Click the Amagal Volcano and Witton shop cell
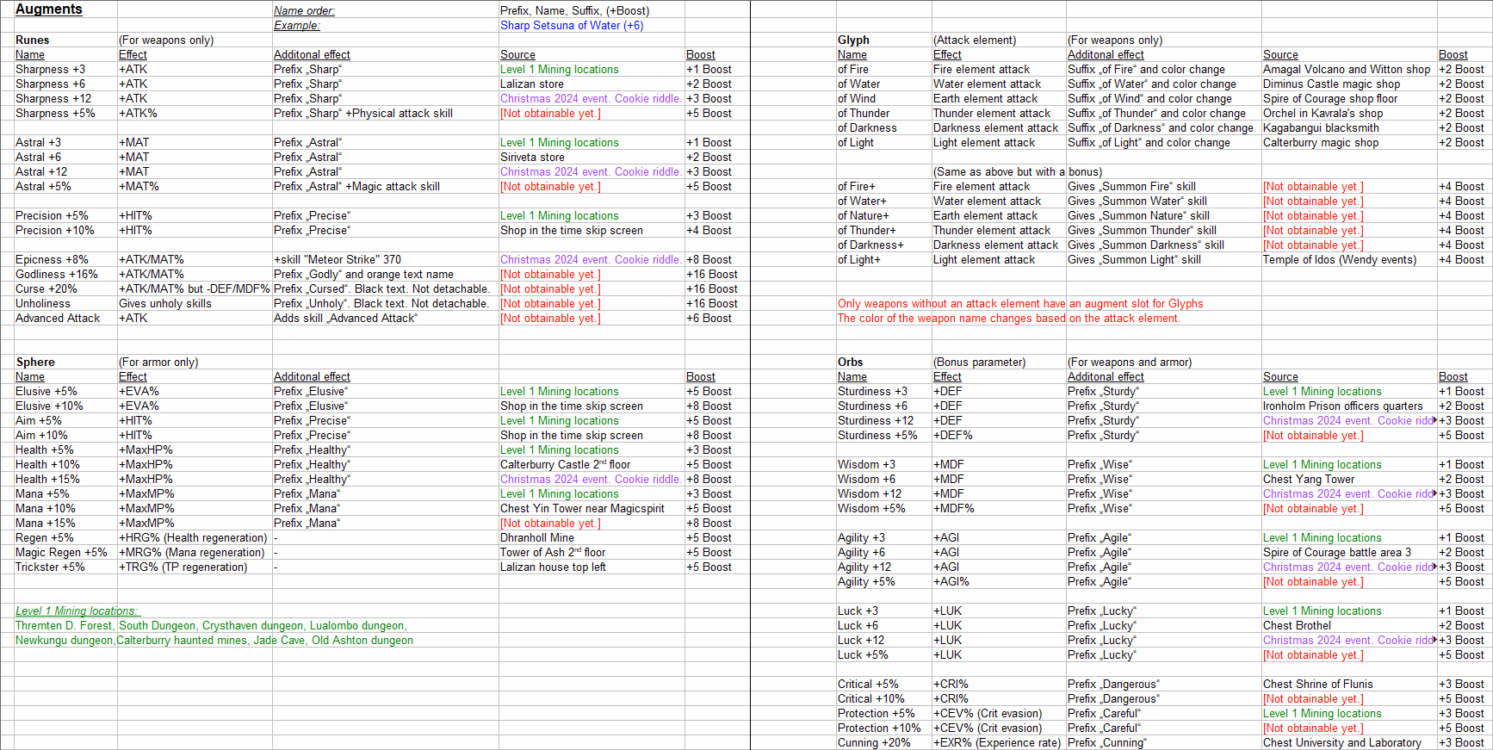The height and width of the screenshot is (750, 1493). (1346, 70)
